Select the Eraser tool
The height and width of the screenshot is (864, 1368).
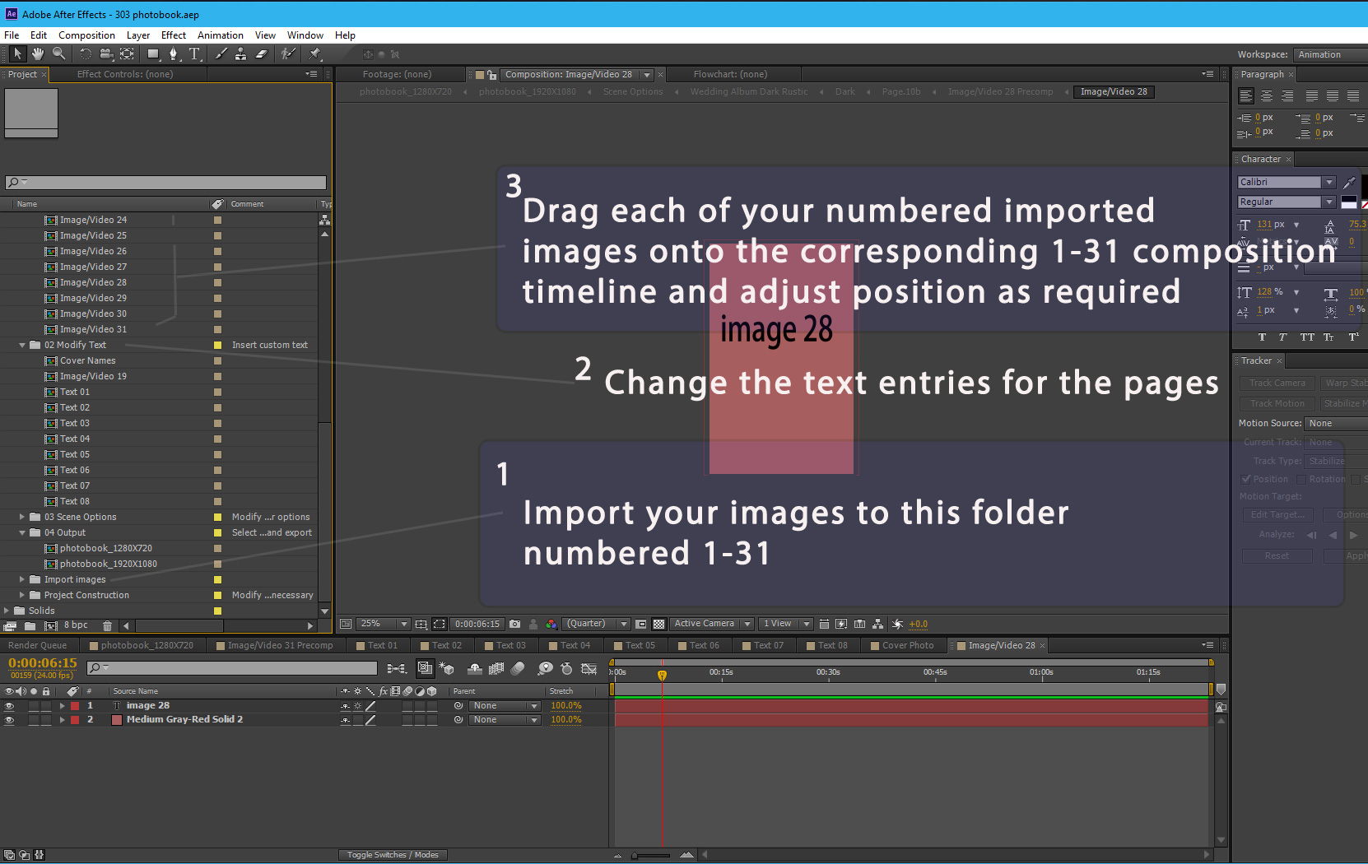click(x=262, y=54)
